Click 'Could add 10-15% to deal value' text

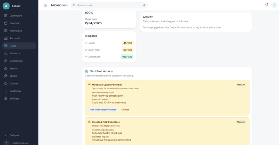109,103
